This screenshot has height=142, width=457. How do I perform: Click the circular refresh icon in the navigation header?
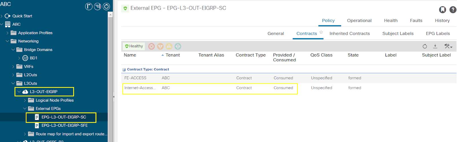pos(106,6)
